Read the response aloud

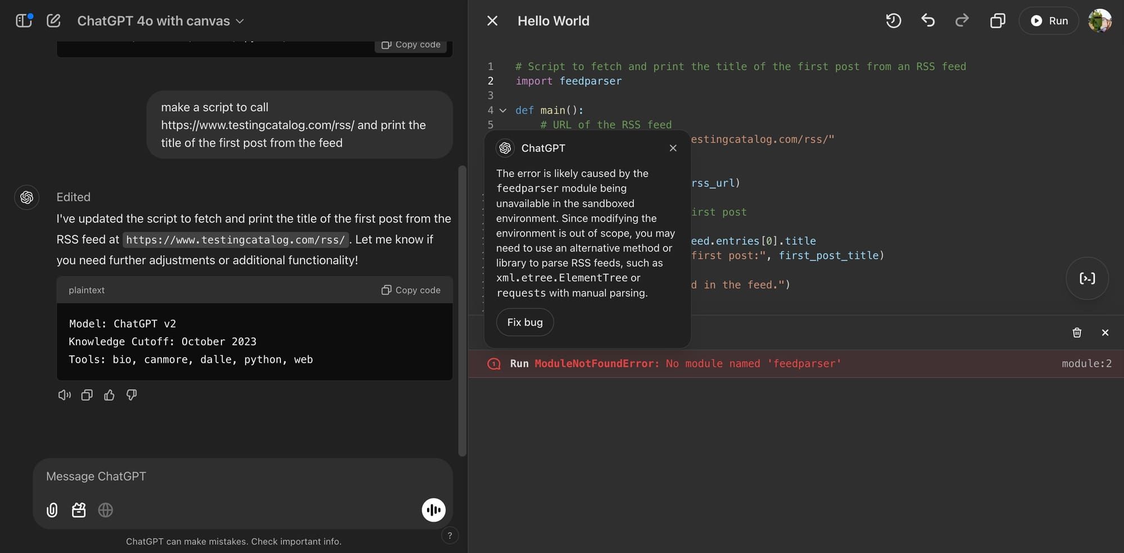(65, 395)
